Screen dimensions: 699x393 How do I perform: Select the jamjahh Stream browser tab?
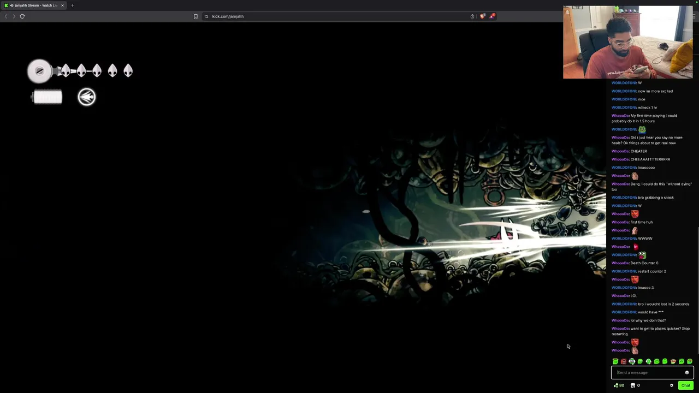34,5
